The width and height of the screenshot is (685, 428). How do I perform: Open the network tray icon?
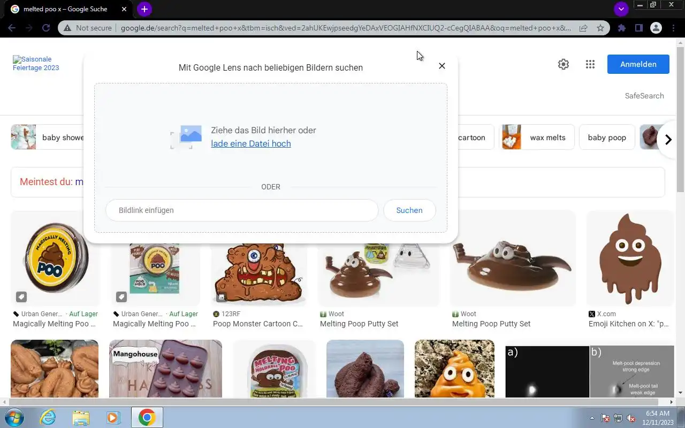(x=618, y=418)
